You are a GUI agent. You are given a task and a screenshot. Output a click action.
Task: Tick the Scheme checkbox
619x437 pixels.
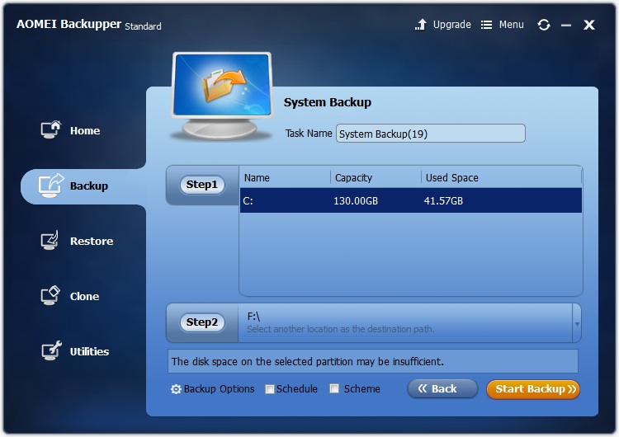click(x=334, y=389)
